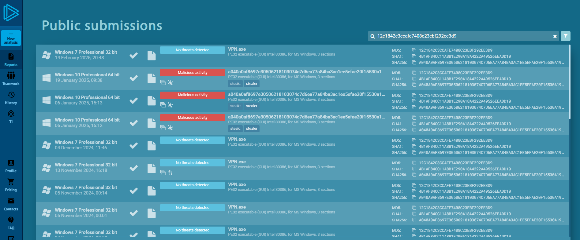Click No threats detected badge of 13 November 2024
The height and width of the screenshot is (240, 580).
(x=193, y=163)
